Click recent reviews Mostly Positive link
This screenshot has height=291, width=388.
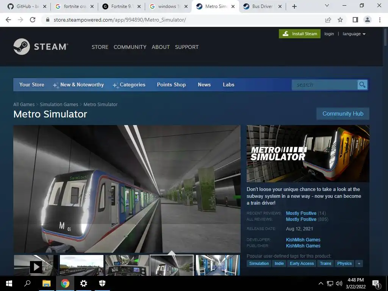[301, 213]
